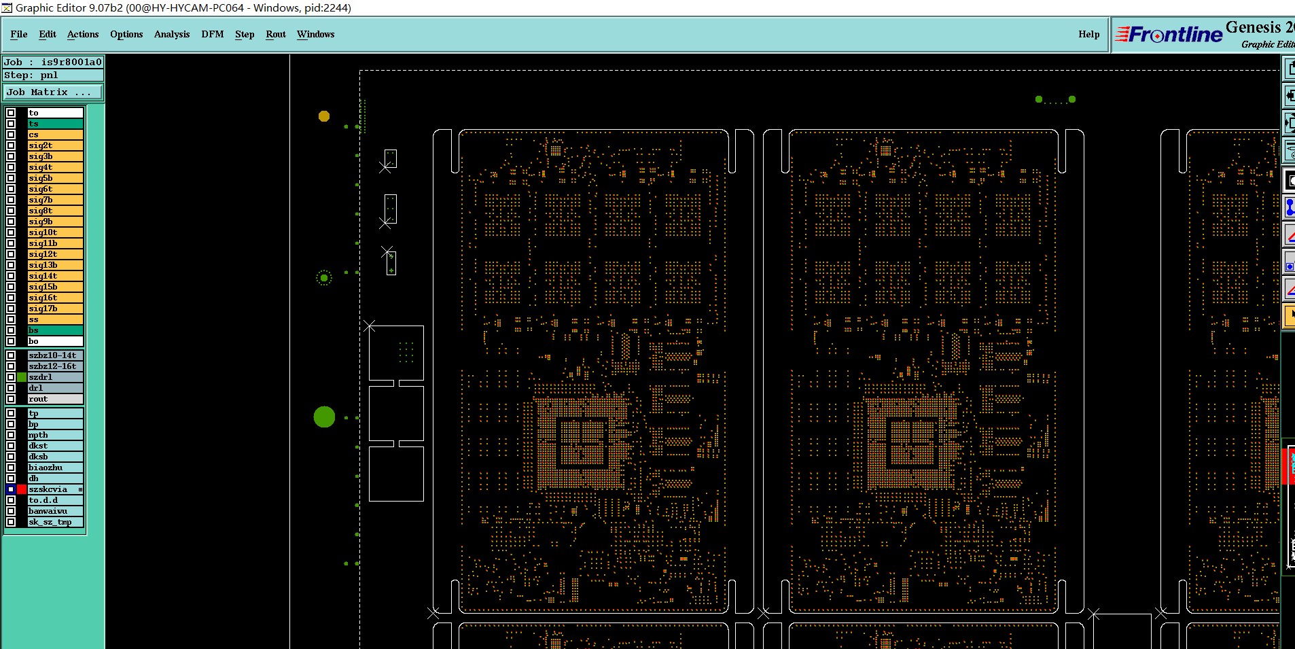This screenshot has height=649, width=1295.
Task: Toggle checkbox for the szdrl layer
Action: click(11, 377)
